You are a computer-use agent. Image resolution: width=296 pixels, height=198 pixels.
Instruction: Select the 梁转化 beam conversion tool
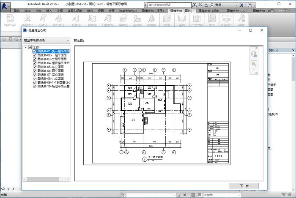(123, 20)
